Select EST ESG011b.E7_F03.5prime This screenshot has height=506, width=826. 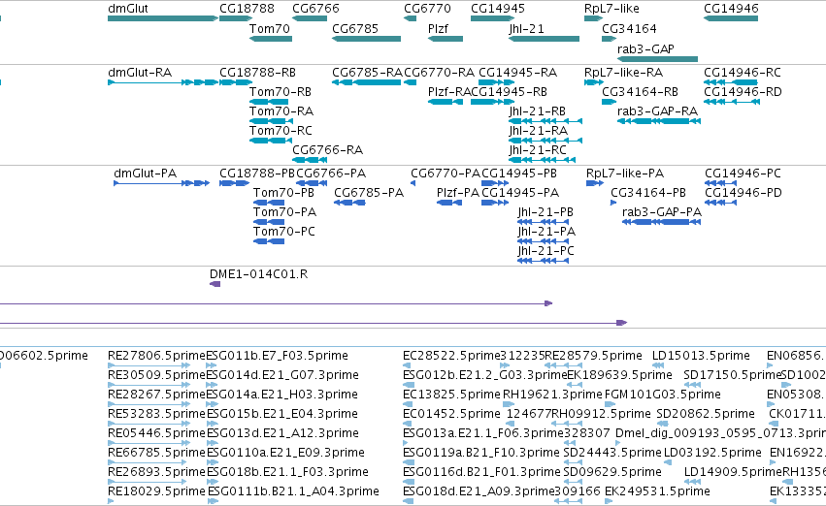click(x=278, y=356)
